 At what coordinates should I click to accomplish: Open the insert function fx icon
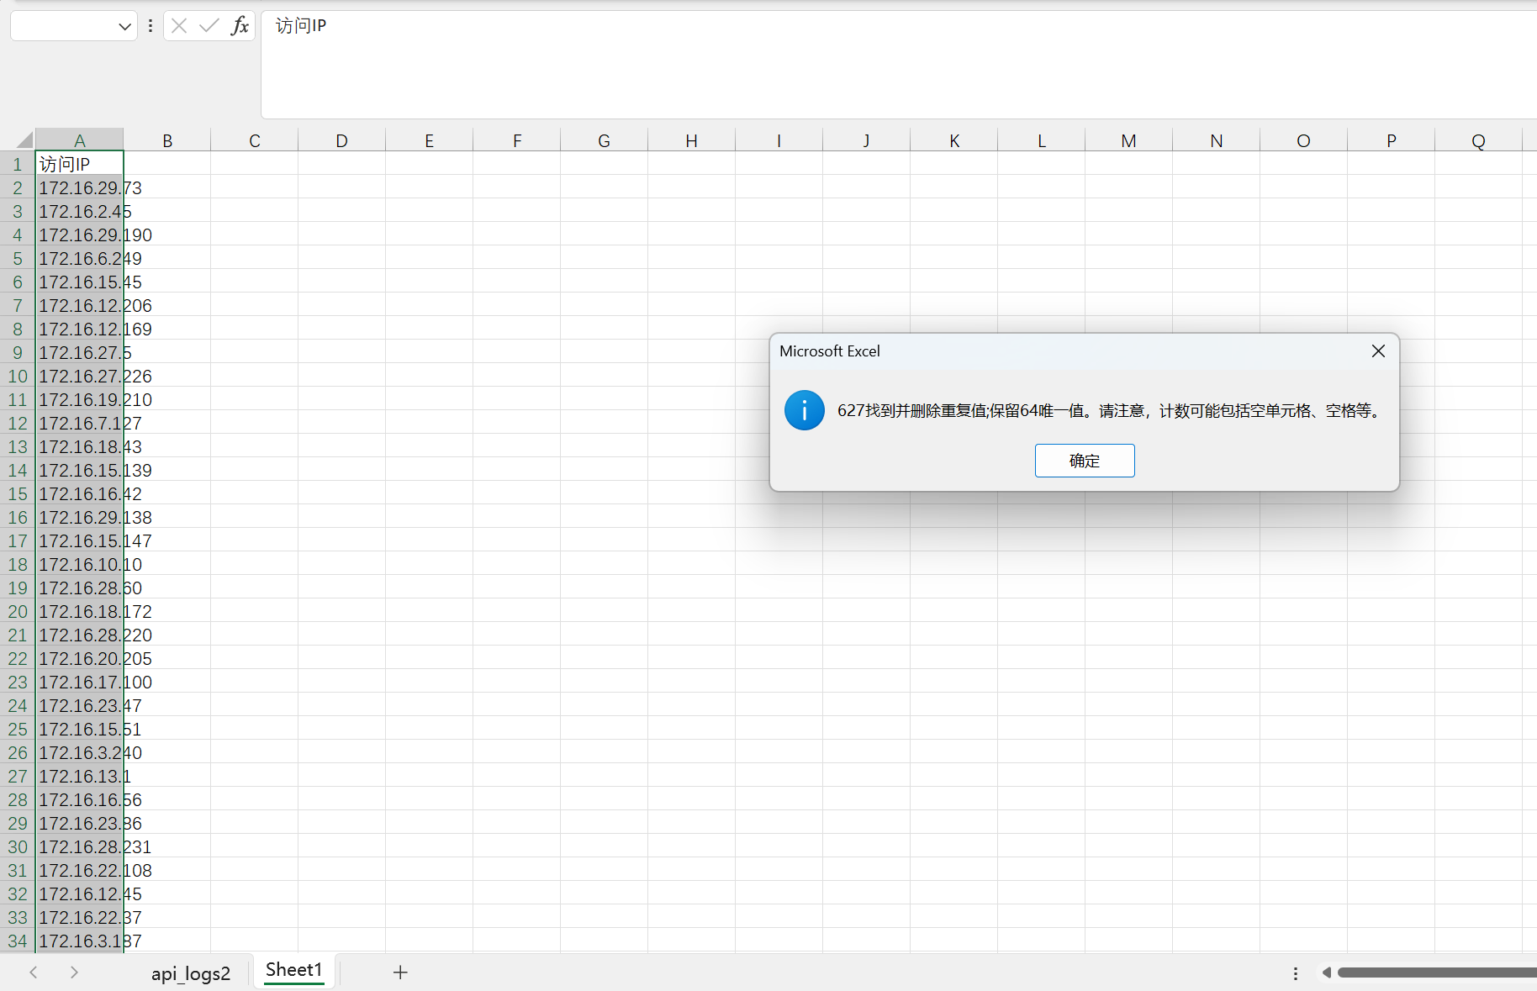240,26
